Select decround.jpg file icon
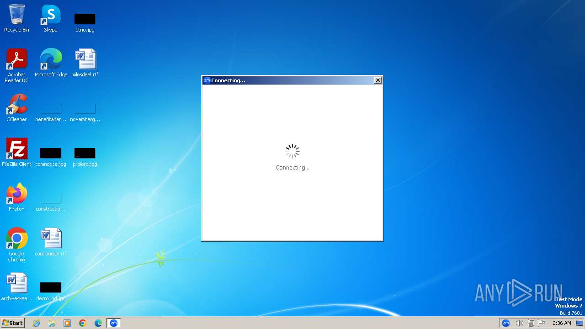The width and height of the screenshot is (585, 329). tap(51, 291)
